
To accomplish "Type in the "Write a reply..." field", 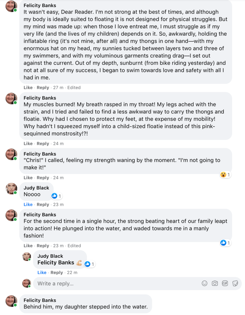I will click(x=117, y=284).
